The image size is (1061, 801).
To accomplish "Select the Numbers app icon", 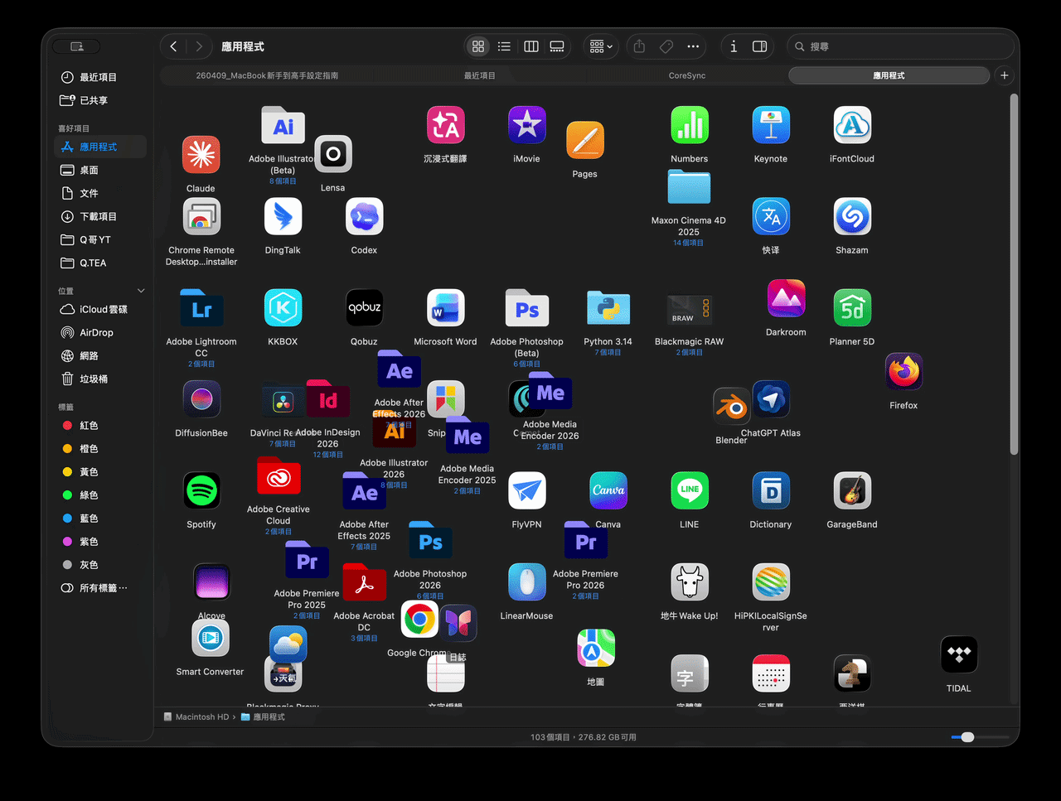I will pos(690,125).
